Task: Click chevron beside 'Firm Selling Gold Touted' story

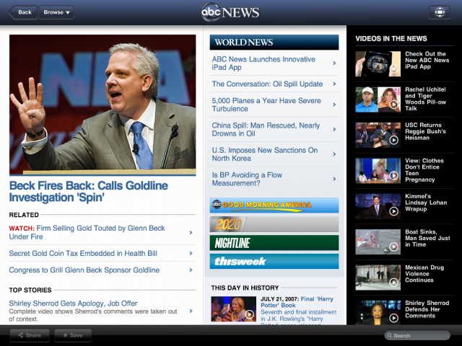Action: 191,232
